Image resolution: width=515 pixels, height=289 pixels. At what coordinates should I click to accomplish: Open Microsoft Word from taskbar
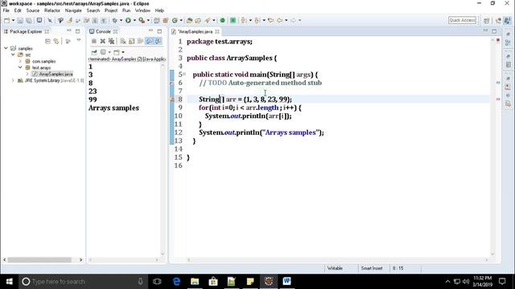(x=286, y=282)
